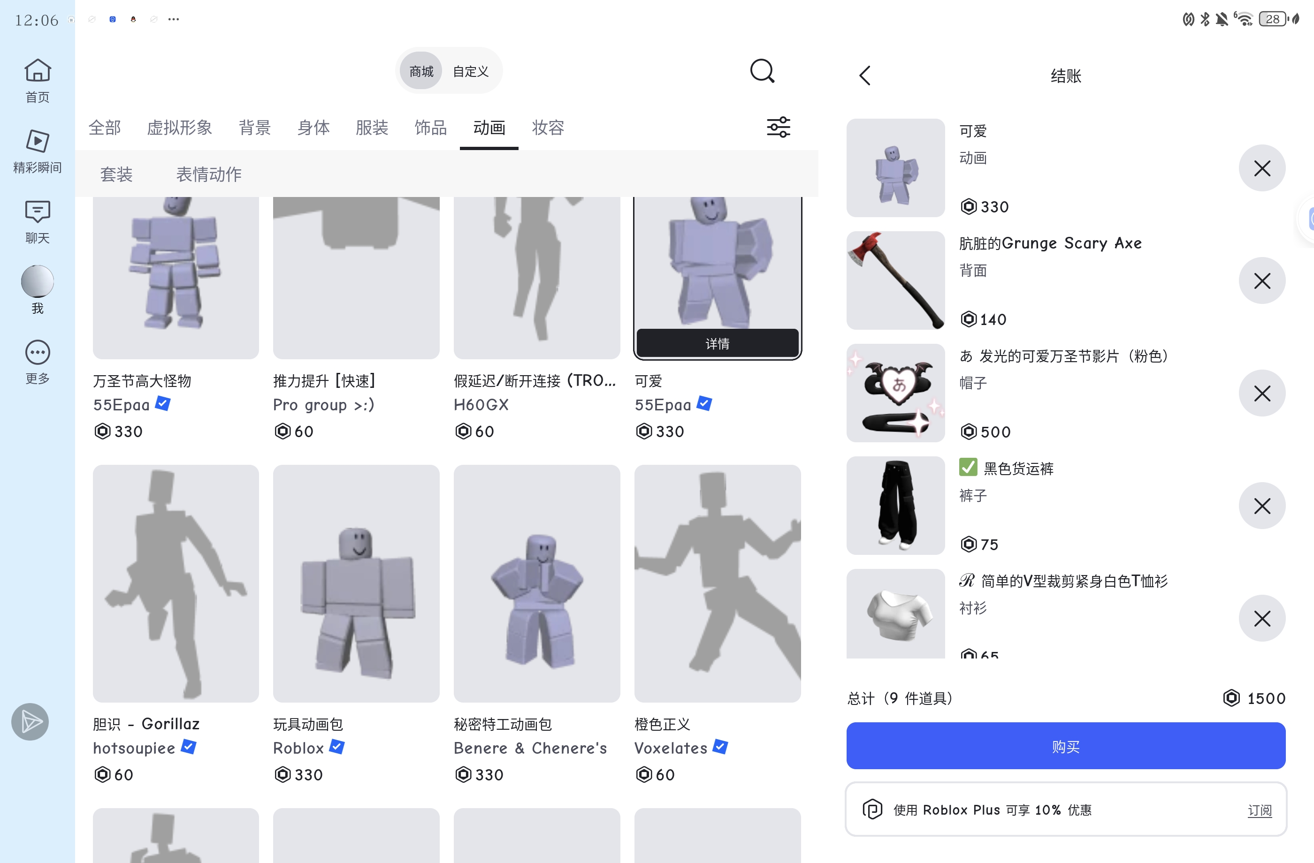This screenshot has width=1314, height=863.
Task: Open 玩具动画包 item thumbnail
Action: [356, 583]
